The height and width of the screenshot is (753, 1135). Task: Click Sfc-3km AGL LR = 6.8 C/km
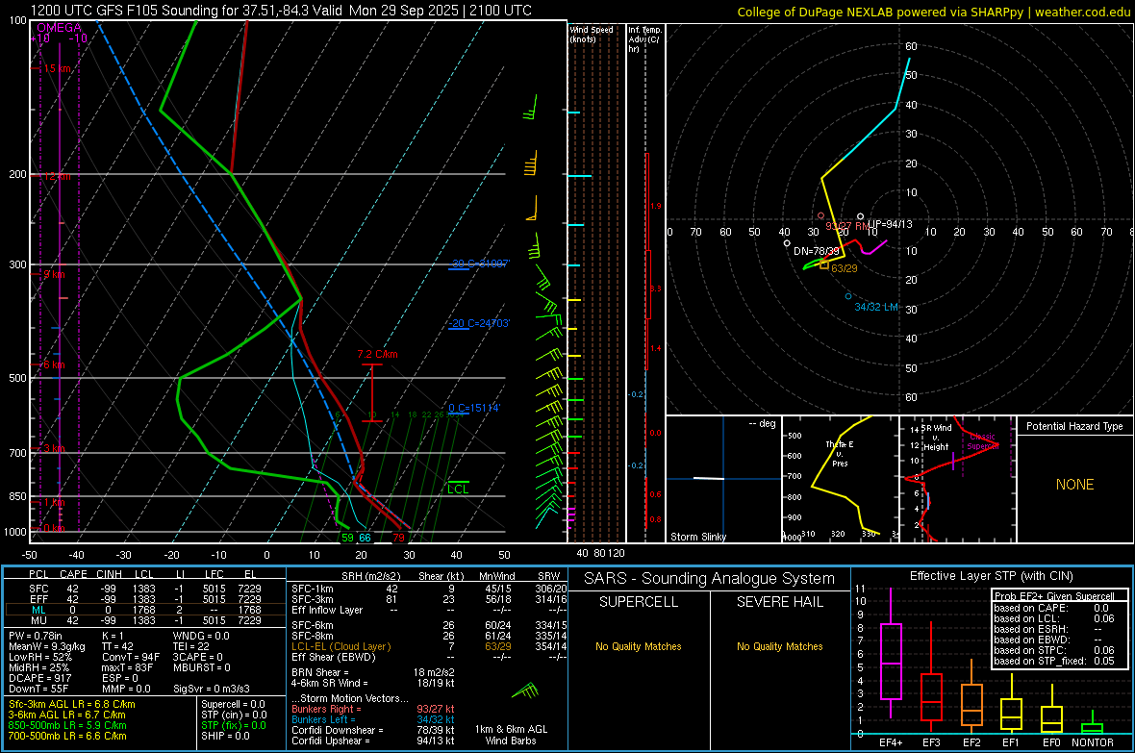(x=72, y=704)
